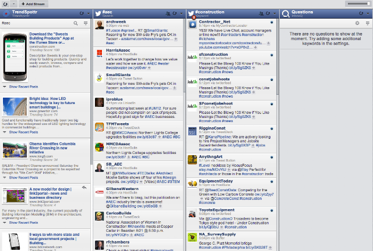Open 'Obama identifies Columbia River Crossing' link
Screen dimensions: 373x251
(52, 148)
